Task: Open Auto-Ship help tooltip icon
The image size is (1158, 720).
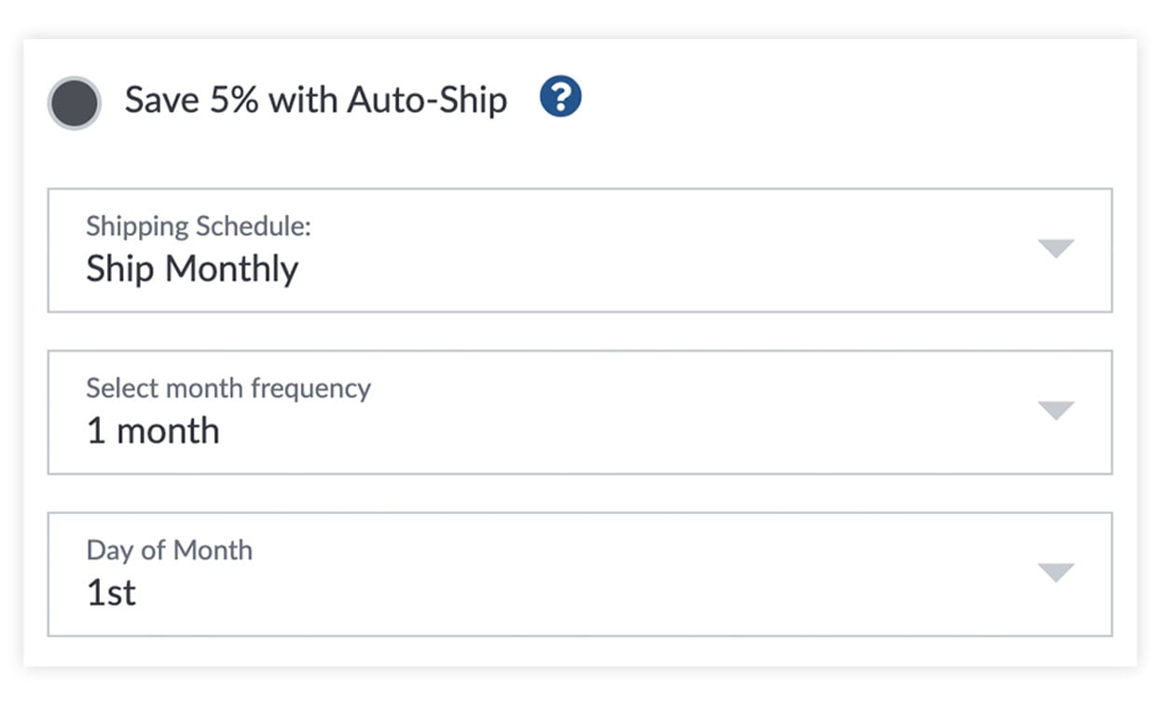Action: point(560,97)
